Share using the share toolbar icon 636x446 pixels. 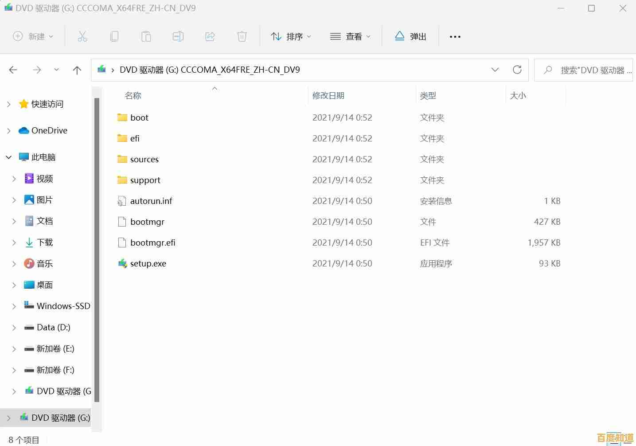click(210, 36)
